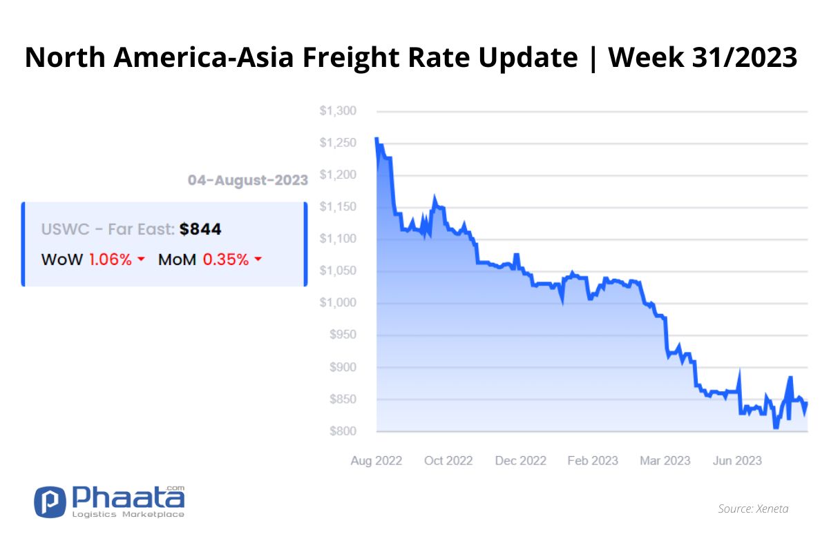Click the Aug 2022 axis label
This screenshot has height=552, width=829.
tap(377, 460)
